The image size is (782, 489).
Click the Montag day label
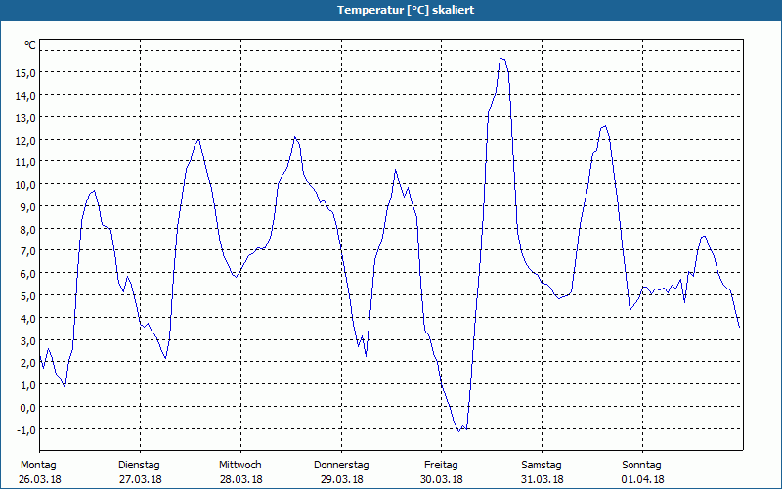pos(38,466)
